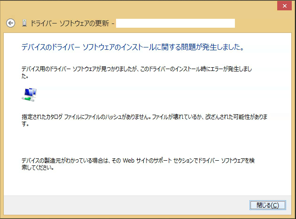Click the network computers icon
The width and height of the screenshot is (296, 219).
point(29,94)
